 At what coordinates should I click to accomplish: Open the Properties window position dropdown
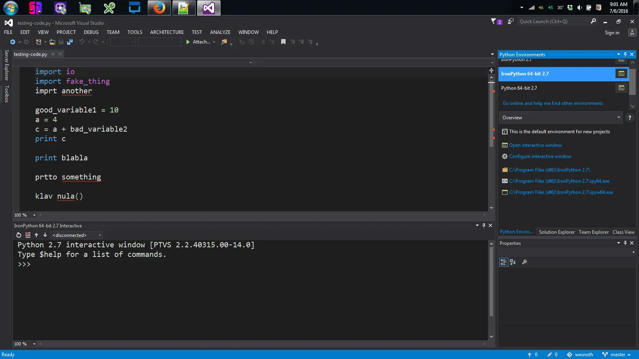(x=619, y=243)
